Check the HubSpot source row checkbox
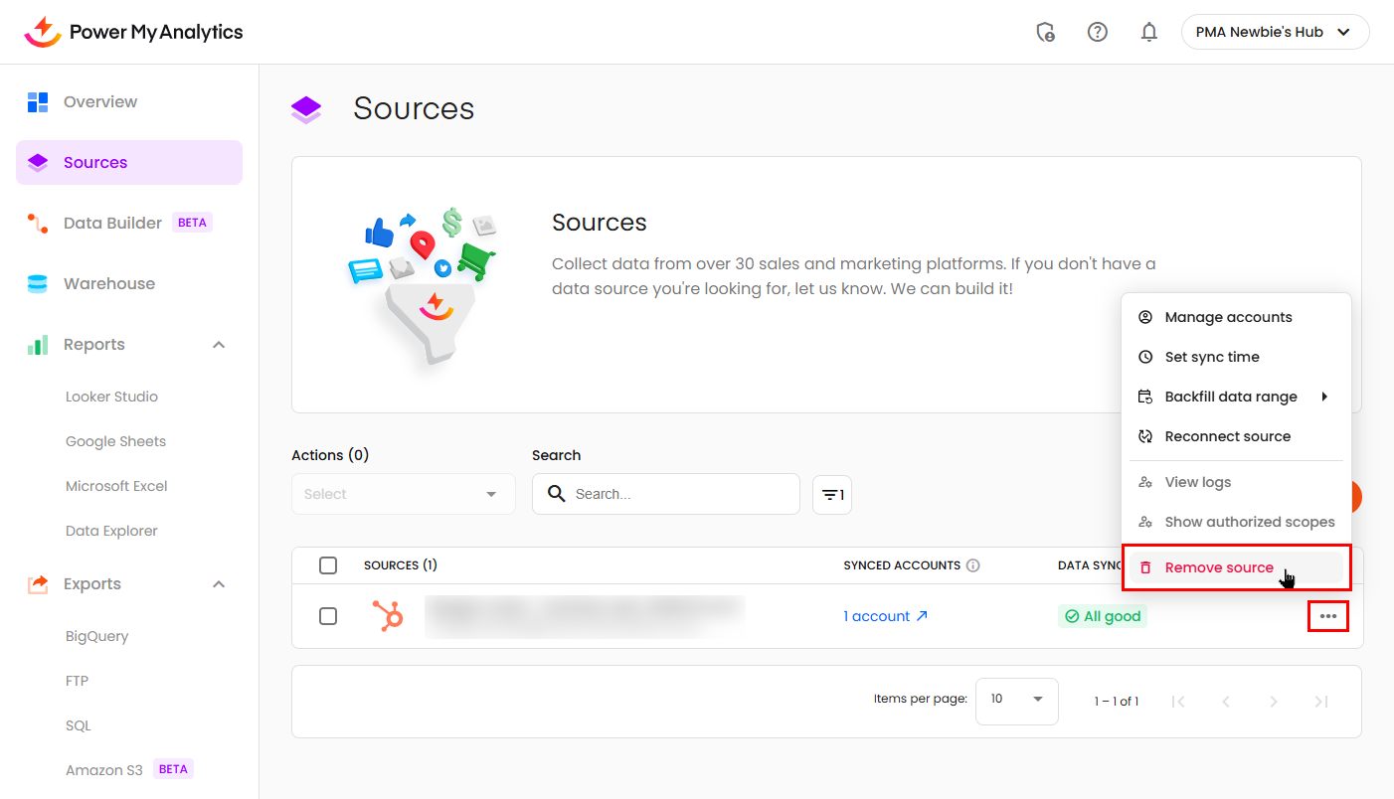1394x799 pixels. [x=328, y=616]
